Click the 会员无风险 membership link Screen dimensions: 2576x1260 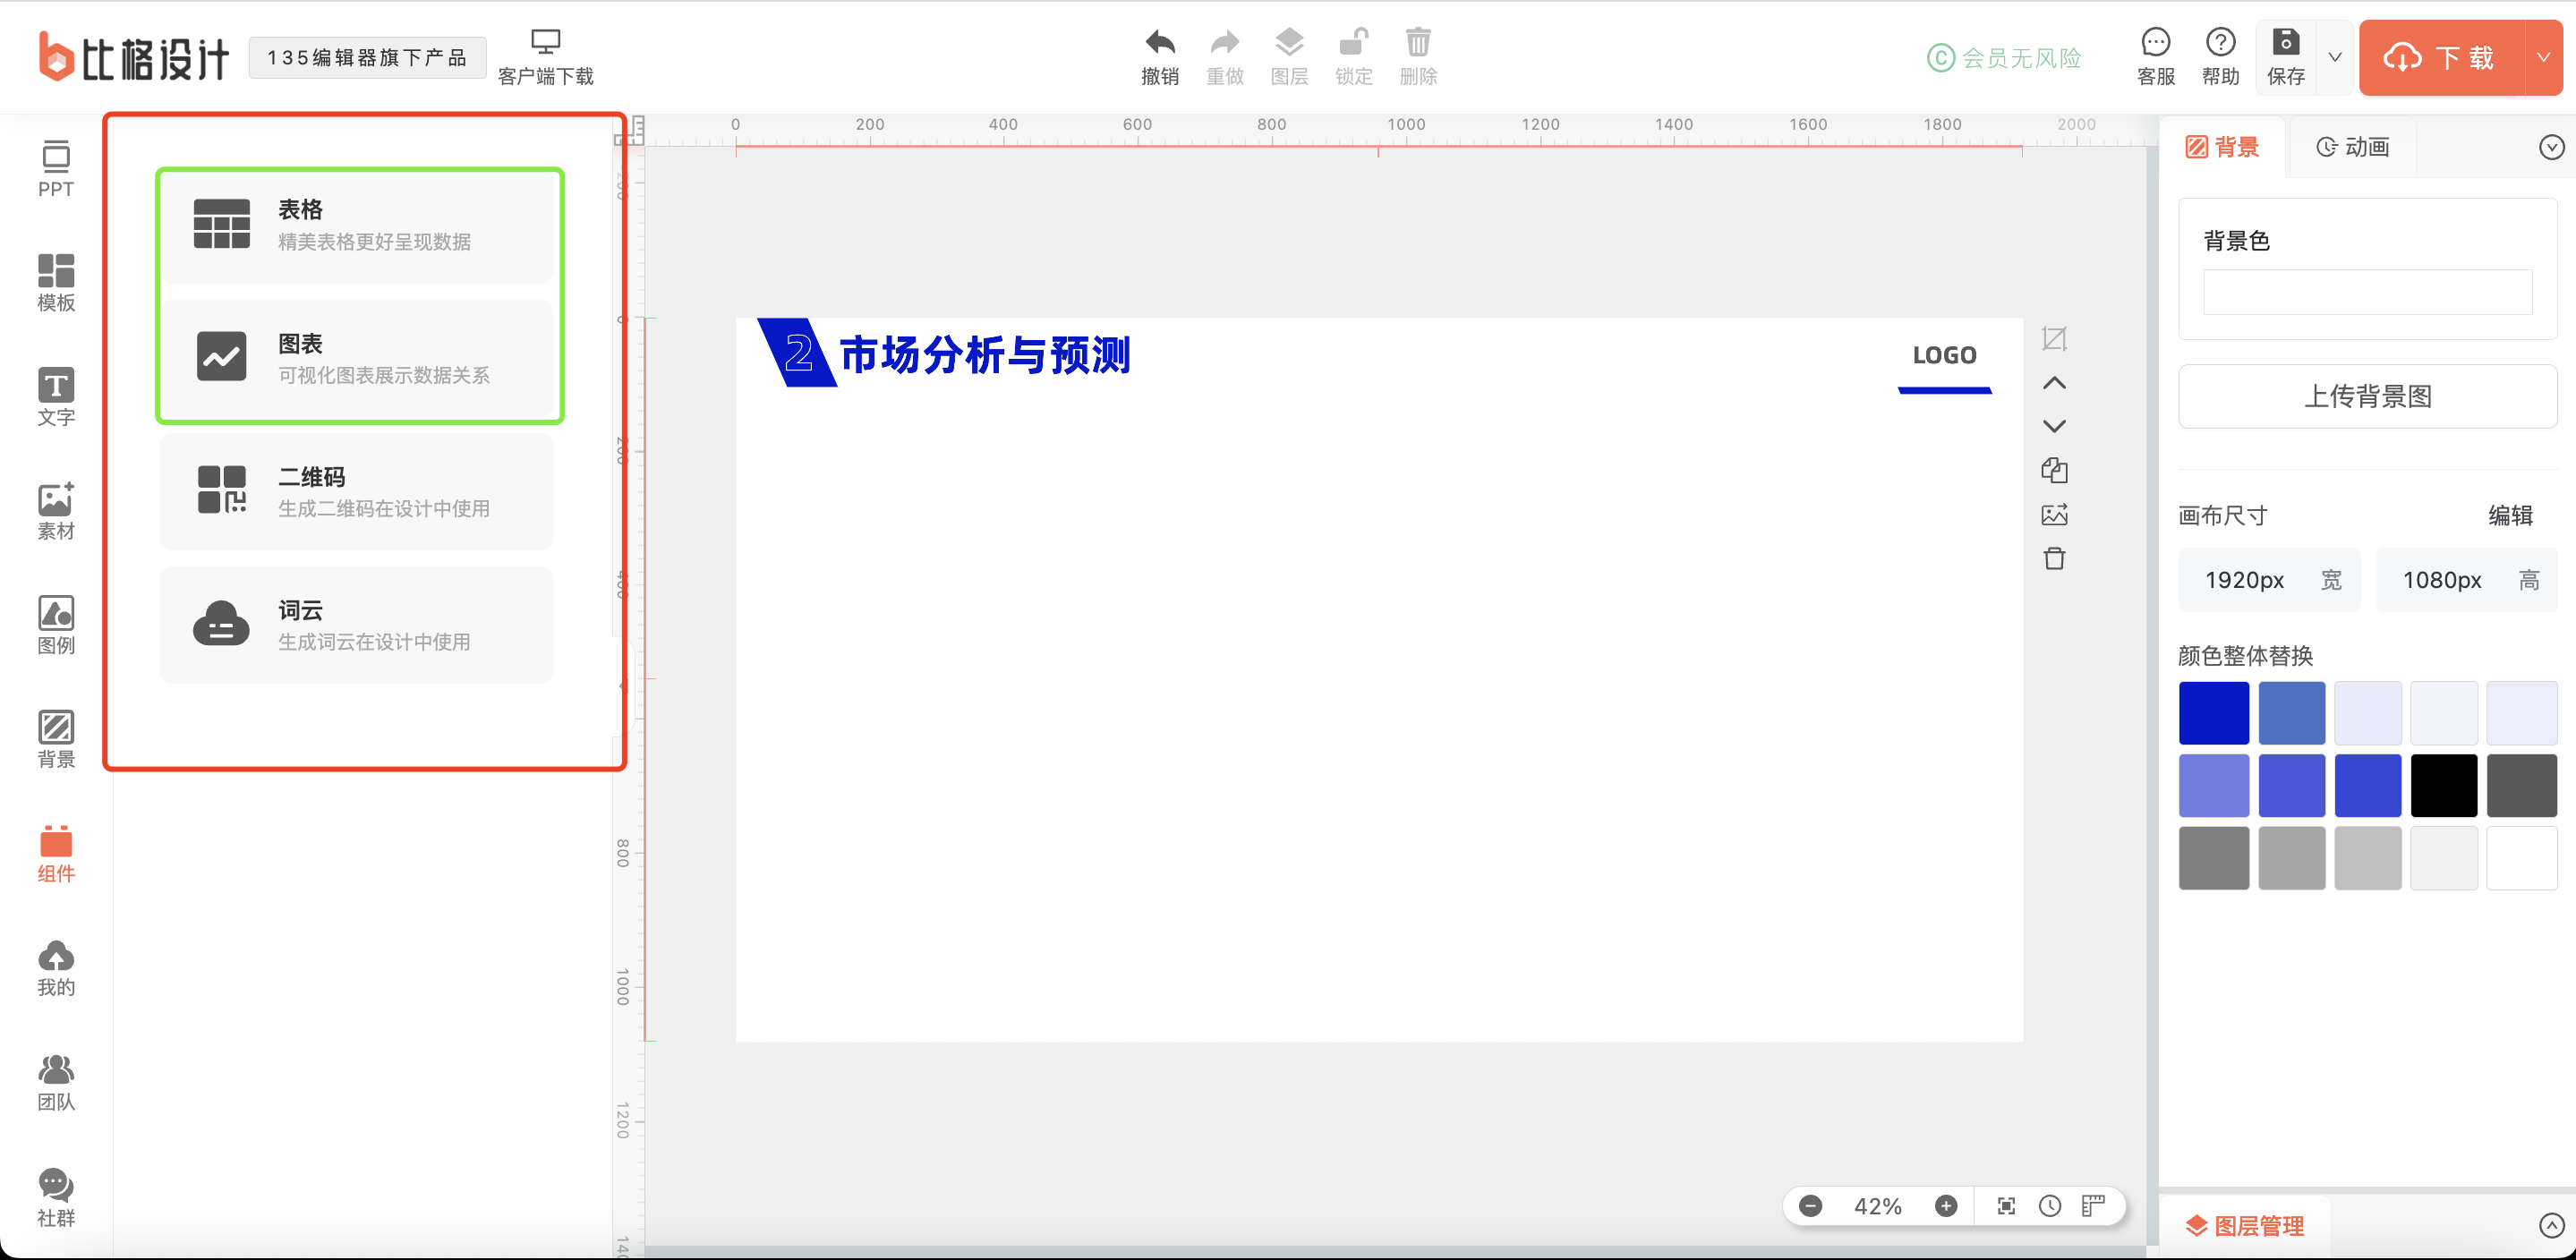coord(2004,58)
